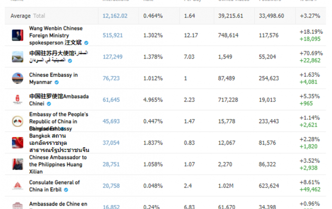Click the Bangkok embassy flag thumbnail
Screen dimensions: 332x209
coord(18,143)
